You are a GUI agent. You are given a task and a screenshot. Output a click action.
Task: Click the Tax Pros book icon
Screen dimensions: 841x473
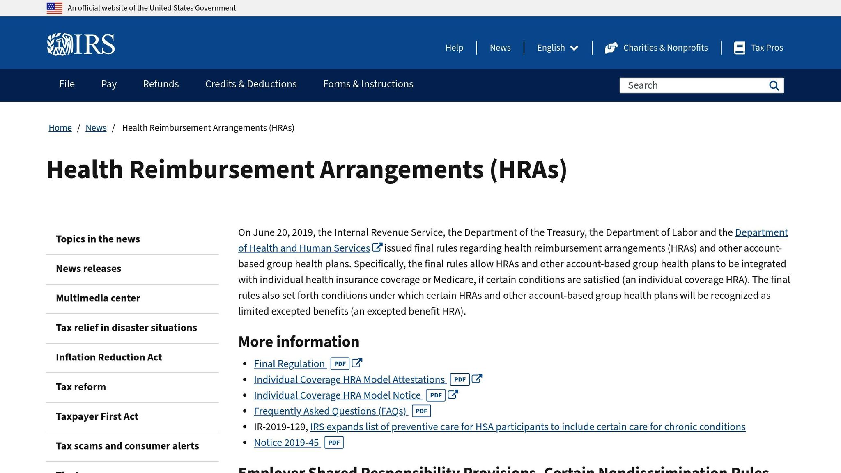[740, 48]
